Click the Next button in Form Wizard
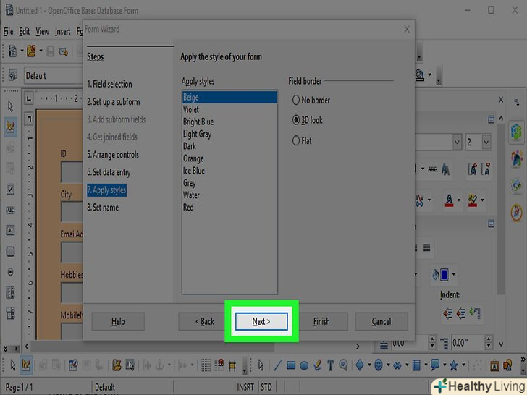Viewport: 527px width, 395px height. point(261,321)
